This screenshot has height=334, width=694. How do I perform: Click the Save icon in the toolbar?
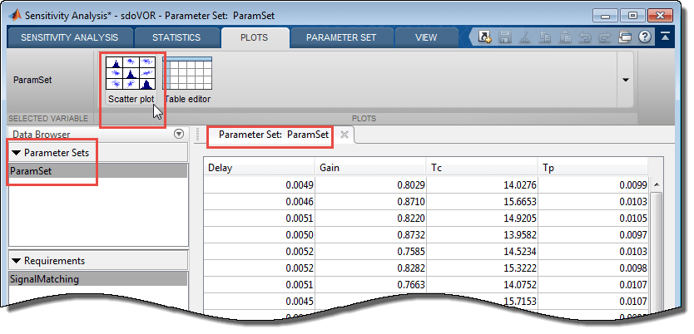click(505, 37)
